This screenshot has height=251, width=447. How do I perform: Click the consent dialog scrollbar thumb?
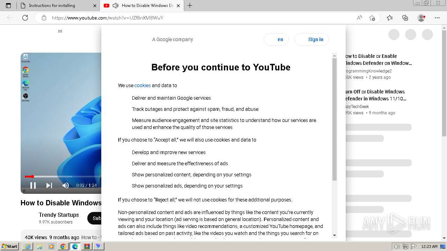335,119
